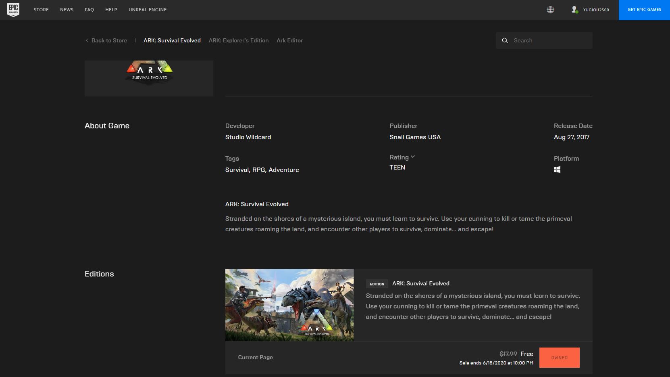Screen dimensions: 670x377
Task: Open the YUGIOH2500 account name
Action: tap(596, 10)
